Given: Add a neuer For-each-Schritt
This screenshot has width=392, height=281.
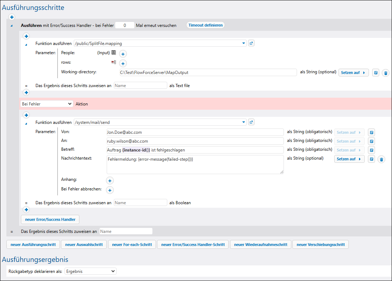Looking at the screenshot, I should [x=132, y=245].
